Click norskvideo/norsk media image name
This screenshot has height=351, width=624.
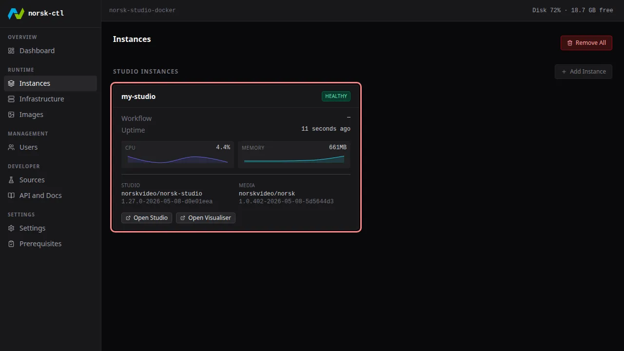coord(267,194)
